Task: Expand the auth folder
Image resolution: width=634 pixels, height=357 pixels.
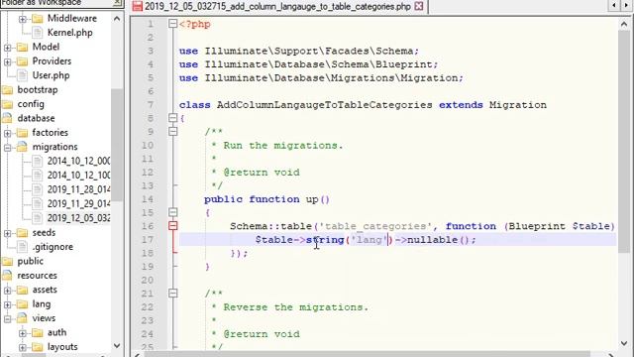Action: point(23,333)
